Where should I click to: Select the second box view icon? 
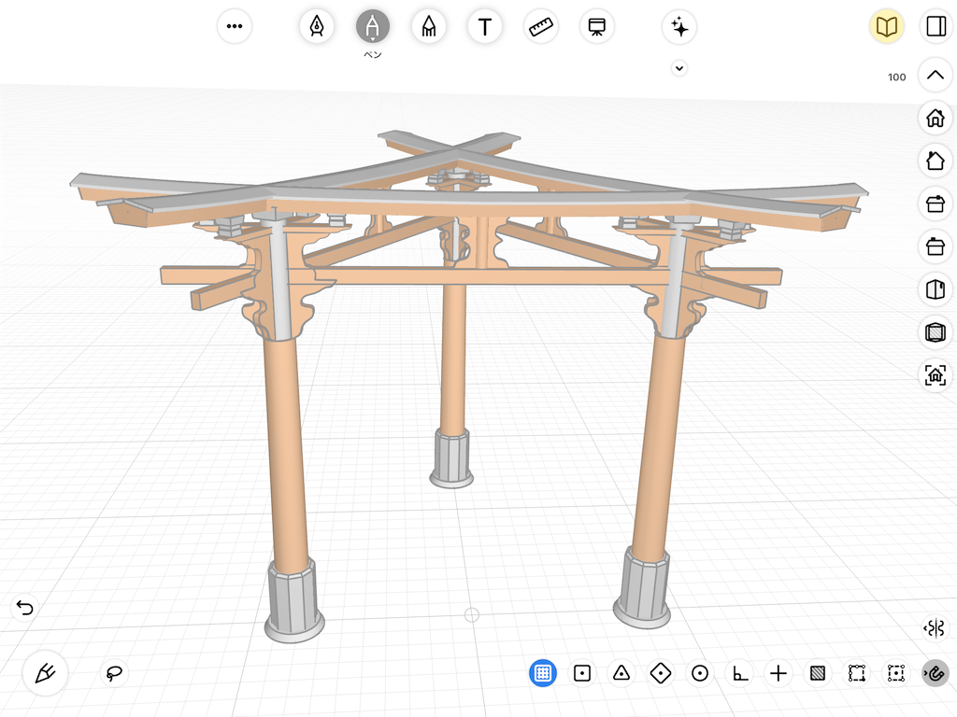click(935, 246)
